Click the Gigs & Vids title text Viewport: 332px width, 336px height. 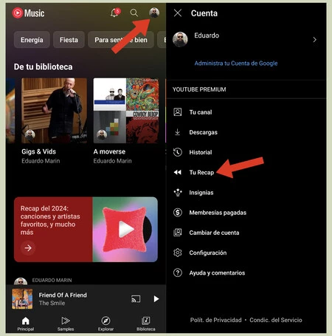point(38,151)
